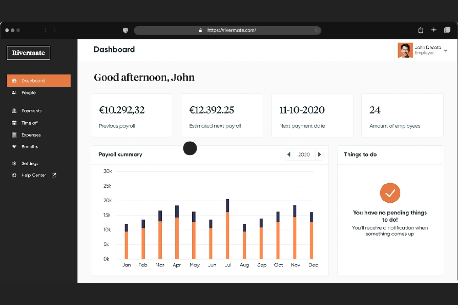The height and width of the screenshot is (305, 458).
Task: Open the Help Center link
Action: point(33,175)
